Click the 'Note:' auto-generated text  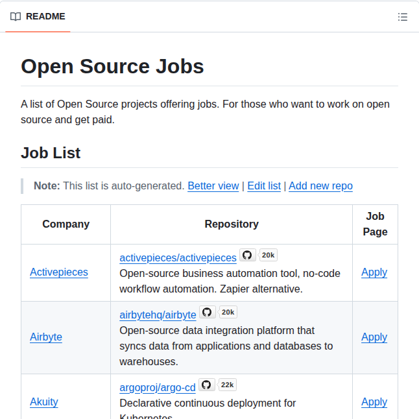[x=109, y=186]
